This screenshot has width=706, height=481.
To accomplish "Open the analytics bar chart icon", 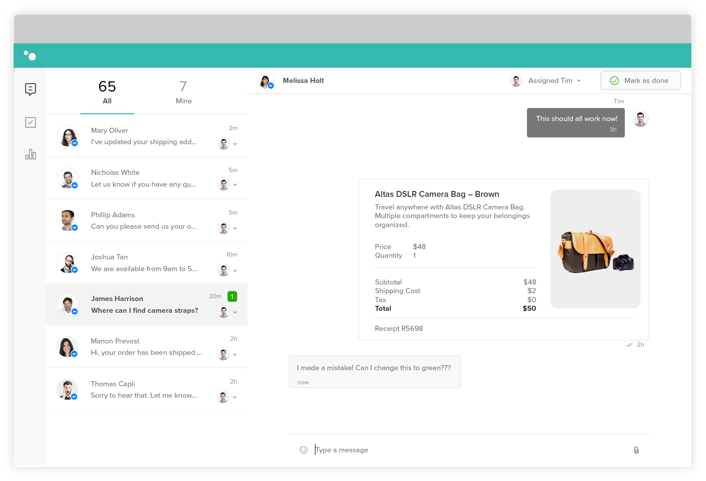I will 30,154.
